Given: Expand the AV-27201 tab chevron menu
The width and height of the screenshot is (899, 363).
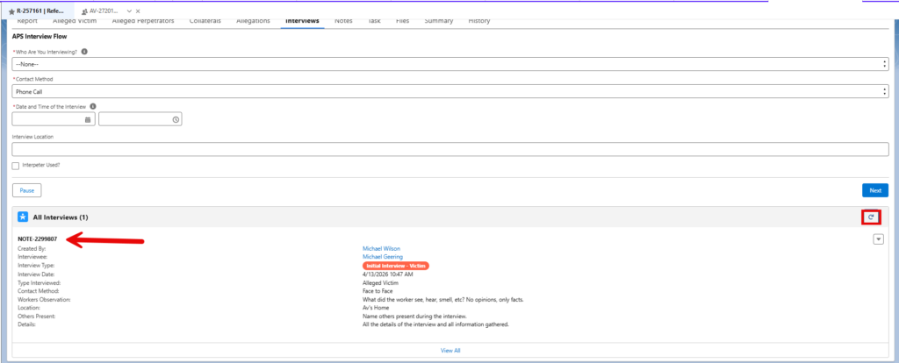Looking at the screenshot, I should (129, 11).
